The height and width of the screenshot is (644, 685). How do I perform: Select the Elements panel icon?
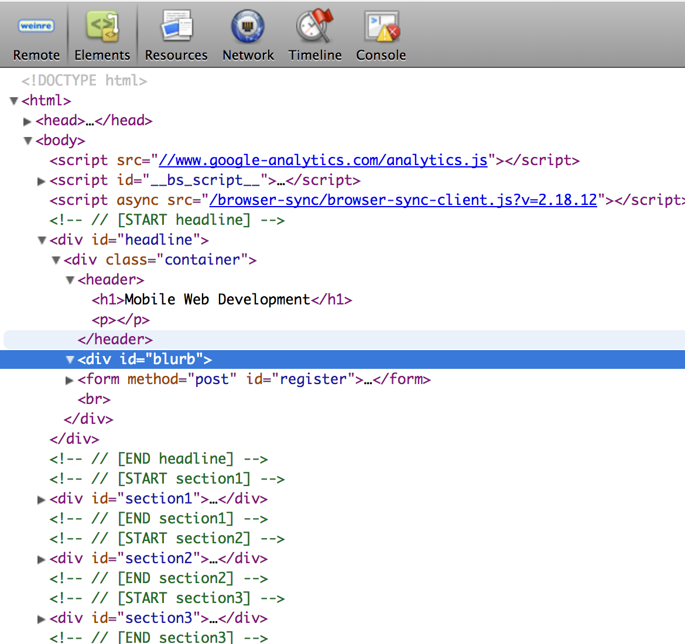pos(102,26)
